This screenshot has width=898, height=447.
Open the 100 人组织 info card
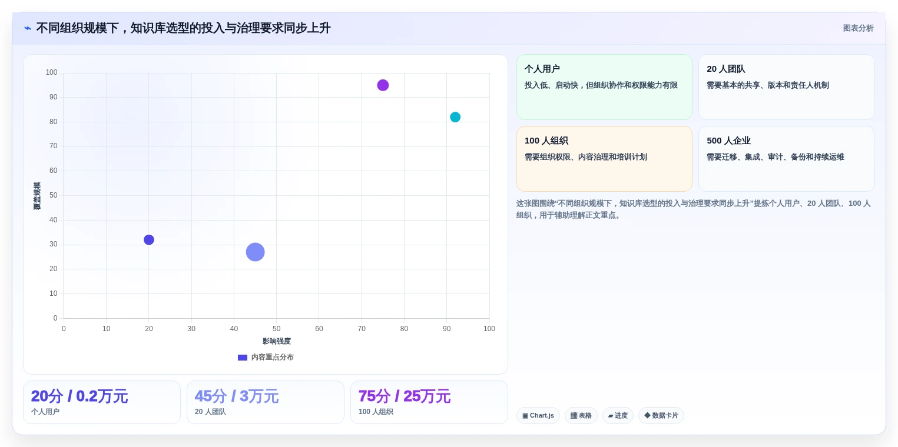(x=604, y=159)
